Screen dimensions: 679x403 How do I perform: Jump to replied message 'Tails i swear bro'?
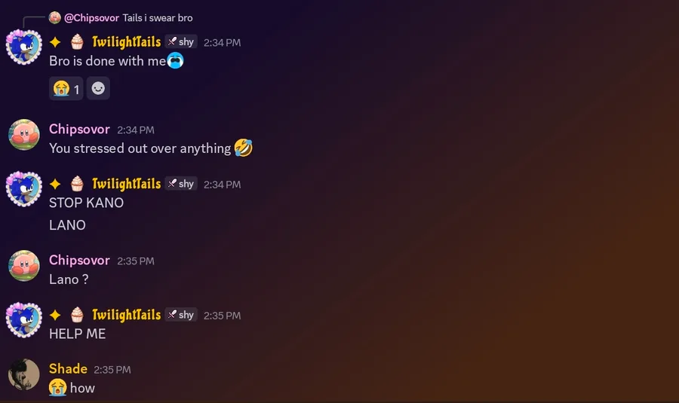coord(158,18)
